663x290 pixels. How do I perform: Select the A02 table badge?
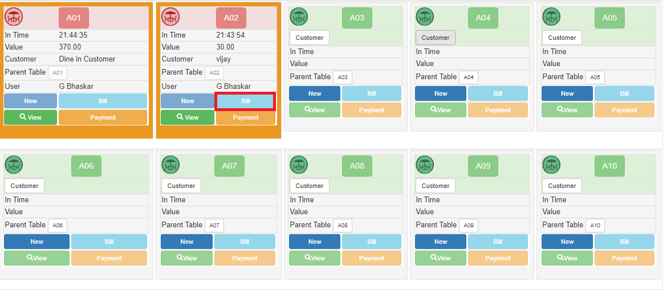click(x=231, y=18)
